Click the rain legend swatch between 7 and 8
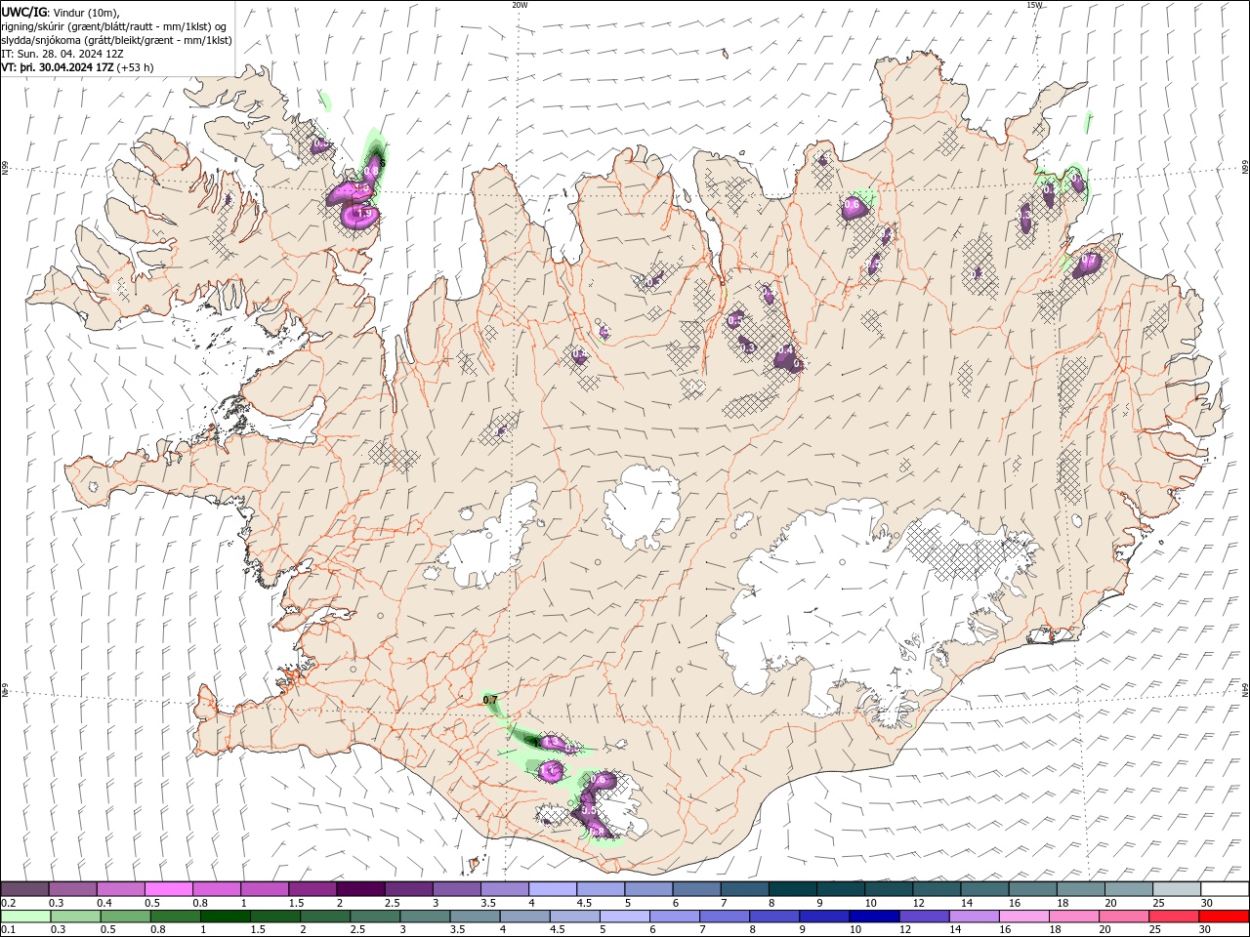 pyautogui.click(x=725, y=916)
